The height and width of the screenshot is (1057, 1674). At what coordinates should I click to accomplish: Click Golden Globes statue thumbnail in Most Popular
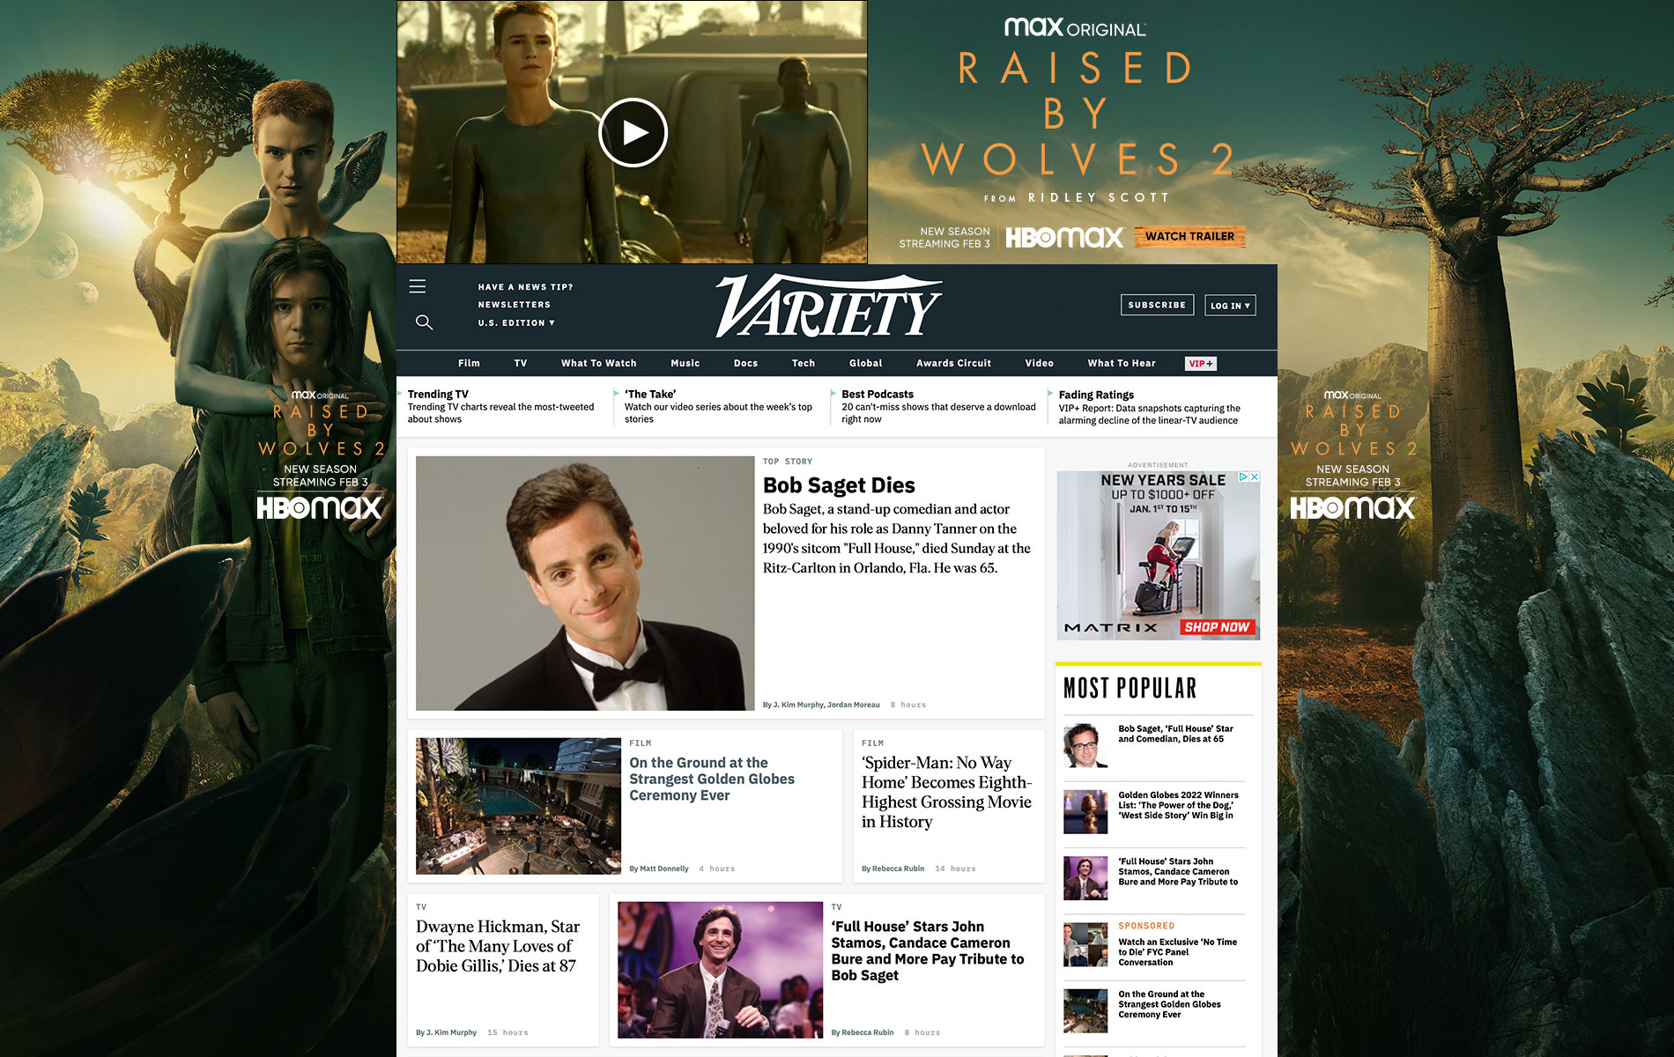tap(1085, 811)
